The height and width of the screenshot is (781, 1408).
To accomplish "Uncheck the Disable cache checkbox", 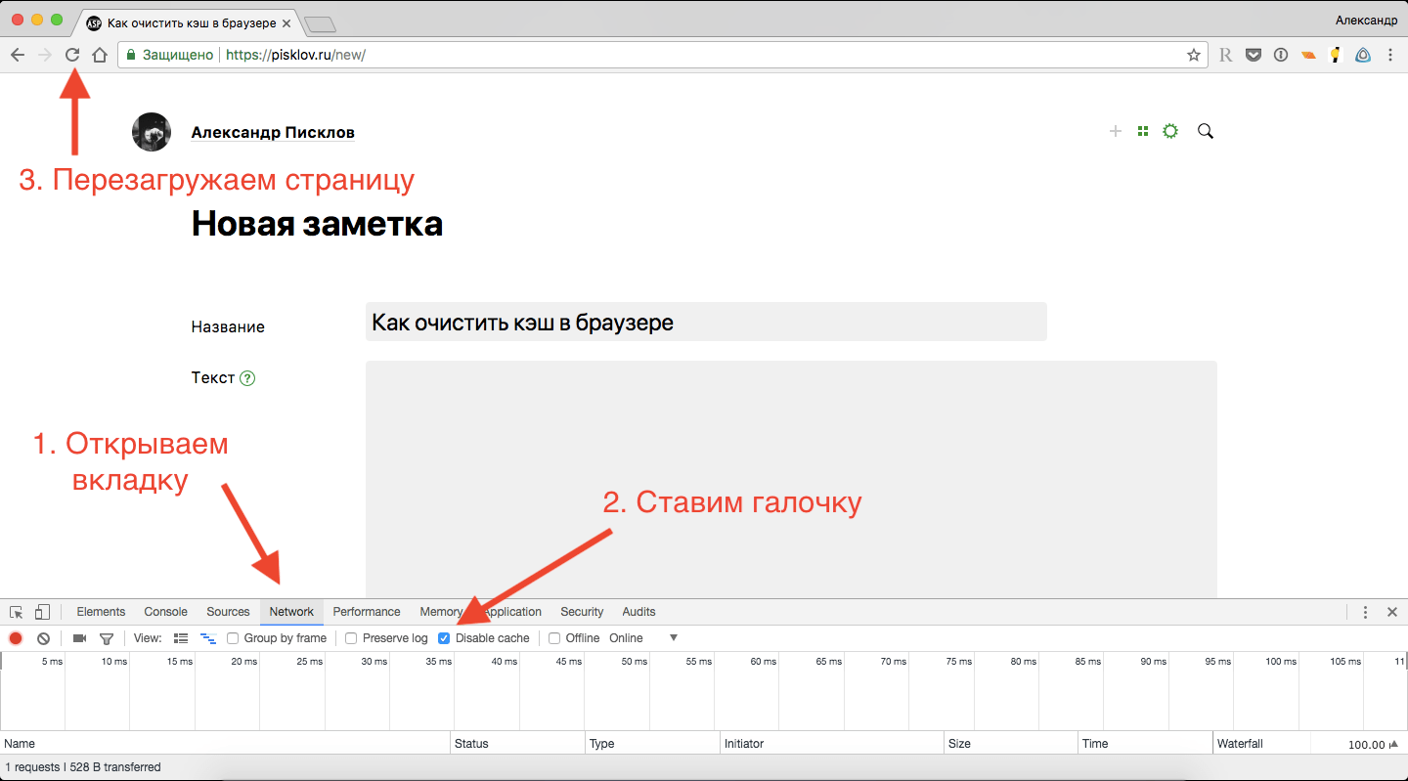I will point(444,638).
